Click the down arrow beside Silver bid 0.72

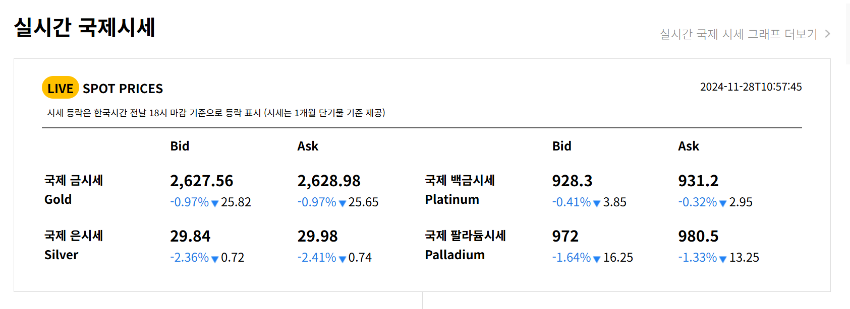[215, 259]
